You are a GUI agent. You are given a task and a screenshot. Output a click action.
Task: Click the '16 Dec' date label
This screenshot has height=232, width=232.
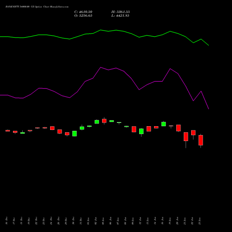coord(6,221)
